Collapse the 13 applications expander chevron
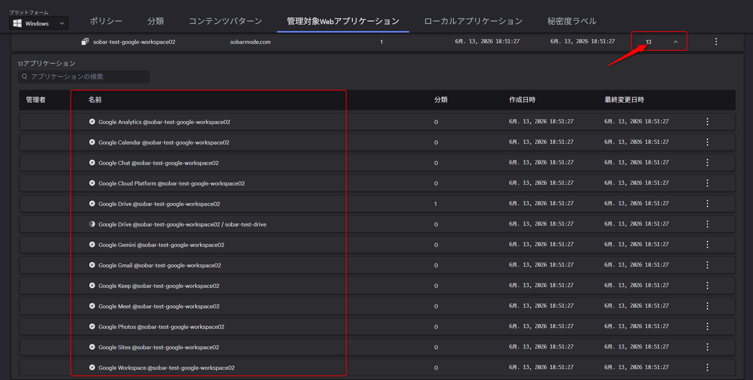The height and width of the screenshot is (380, 753). 675,42
